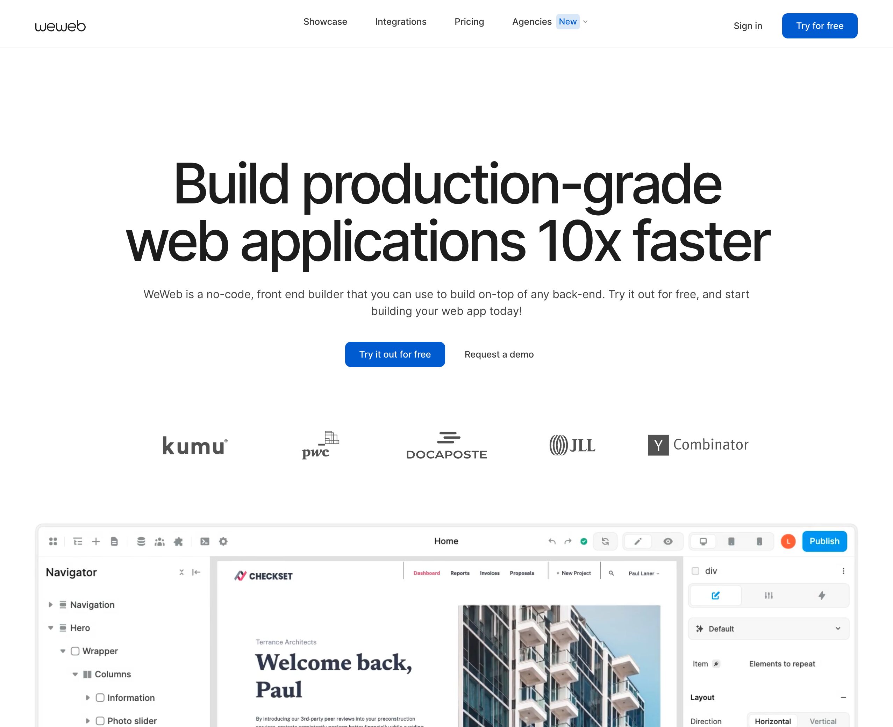This screenshot has width=893, height=727.
Task: Click the Try it out for free button
Action: coord(394,354)
